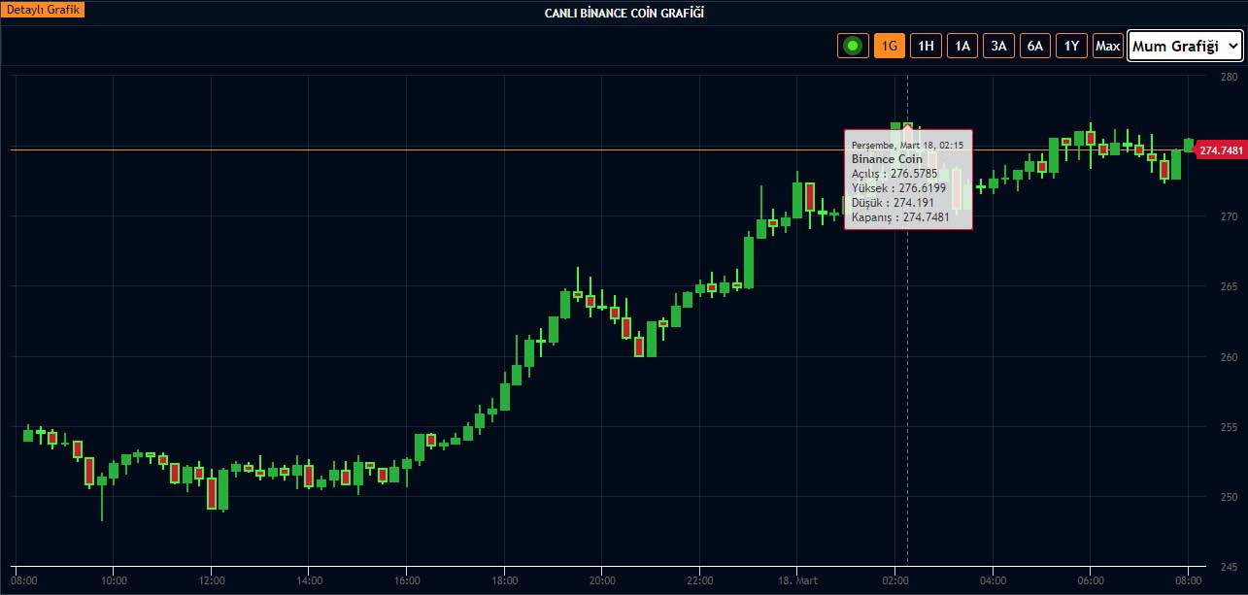Image resolution: width=1248 pixels, height=595 pixels.
Task: Click the 265 price axis label
Action: (x=1228, y=286)
